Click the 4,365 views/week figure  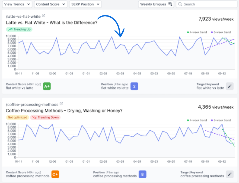click(x=216, y=107)
